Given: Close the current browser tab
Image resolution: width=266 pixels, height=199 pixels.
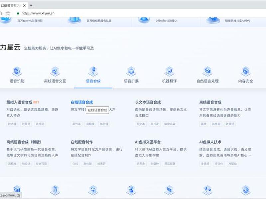Looking at the screenshot, I should [x=24, y=6].
